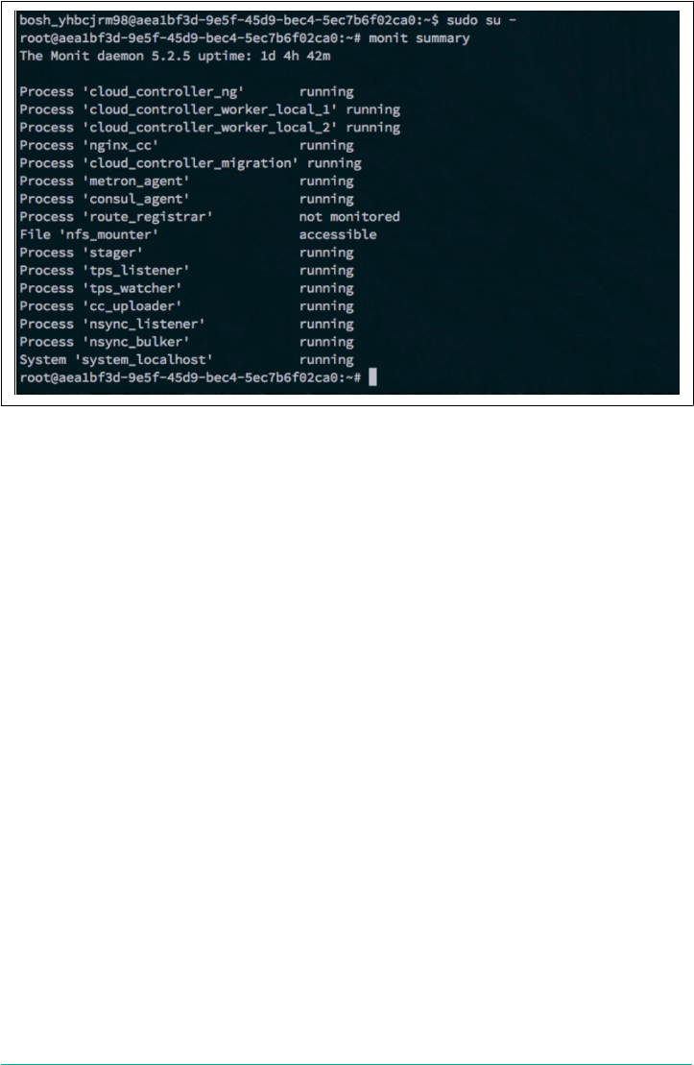Select 'cc_uploader' process name

click(x=132, y=306)
